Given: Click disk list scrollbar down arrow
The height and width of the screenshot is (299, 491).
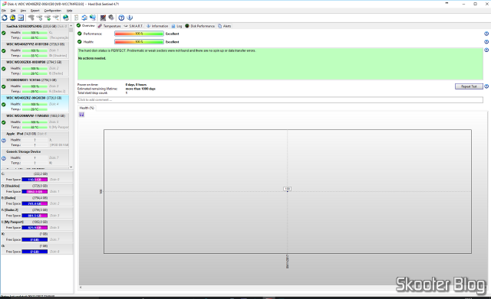Looking at the screenshot, I should click(x=71, y=167).
